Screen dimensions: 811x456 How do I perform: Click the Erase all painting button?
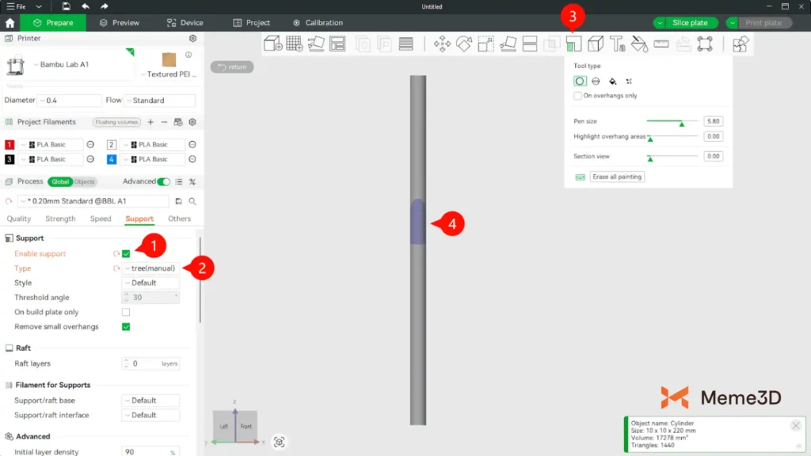(617, 177)
